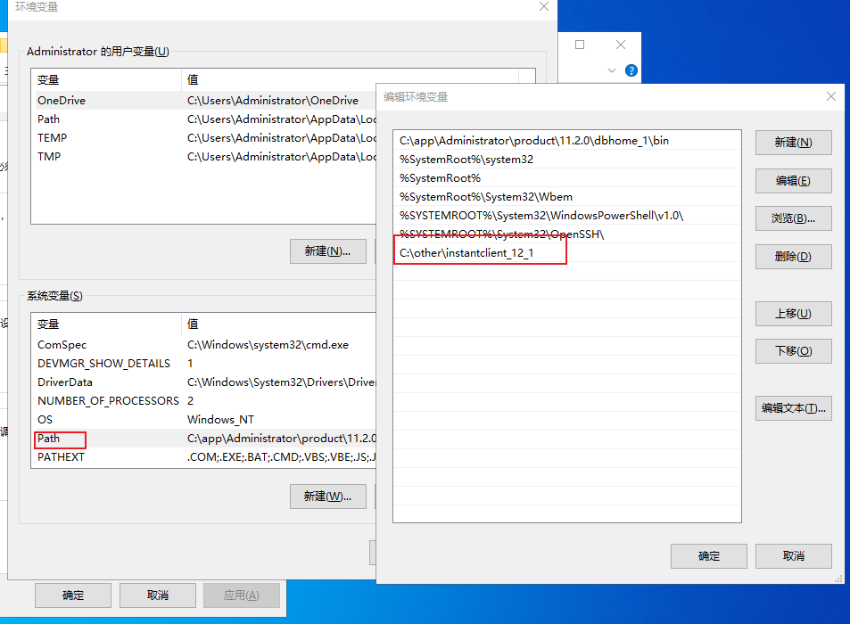Screen dimensions: 850x624
Task: Click 编辑文本(T) to edit as text
Action: coord(793,407)
